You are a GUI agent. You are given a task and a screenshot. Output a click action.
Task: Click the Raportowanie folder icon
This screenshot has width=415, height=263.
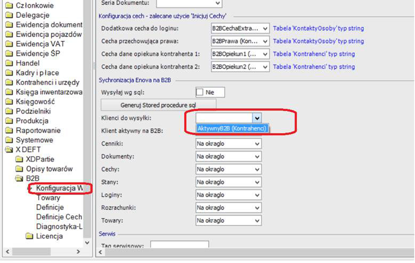click(x=9, y=130)
